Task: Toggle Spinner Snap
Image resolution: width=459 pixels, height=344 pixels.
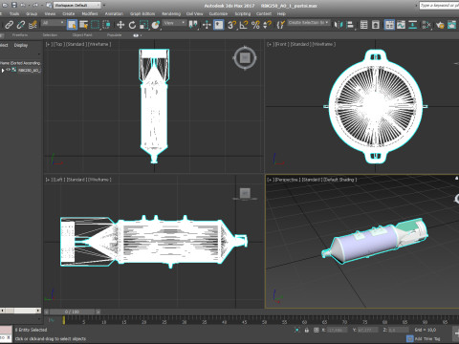Action: pyautogui.click(x=267, y=25)
